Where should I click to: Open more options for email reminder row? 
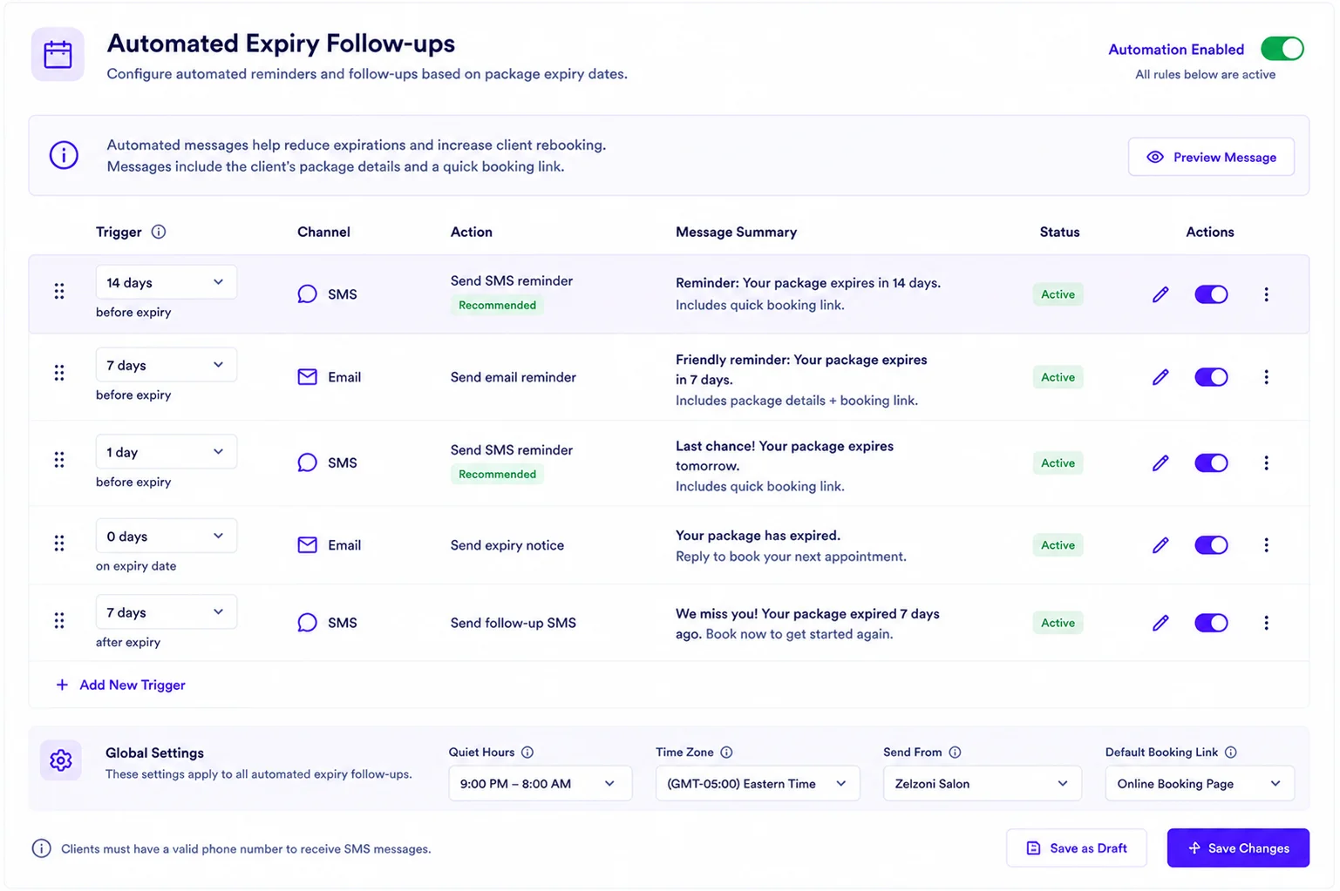[1266, 377]
